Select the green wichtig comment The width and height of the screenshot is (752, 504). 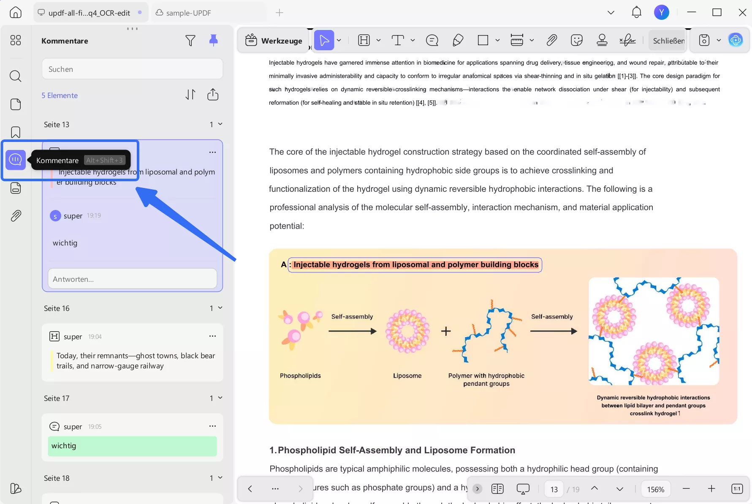(x=132, y=446)
